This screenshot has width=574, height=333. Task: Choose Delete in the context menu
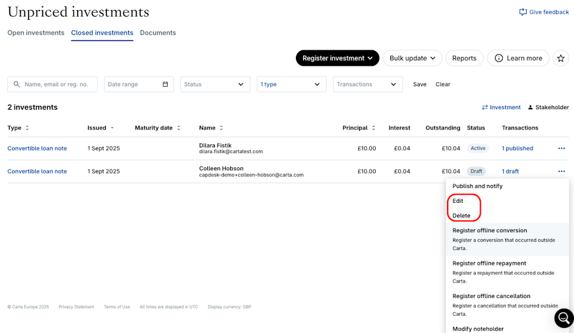461,216
